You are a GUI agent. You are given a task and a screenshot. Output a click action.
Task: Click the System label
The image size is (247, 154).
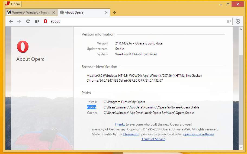(103, 54)
